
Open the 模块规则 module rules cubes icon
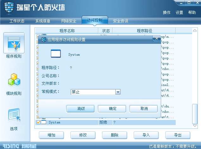[14, 79]
